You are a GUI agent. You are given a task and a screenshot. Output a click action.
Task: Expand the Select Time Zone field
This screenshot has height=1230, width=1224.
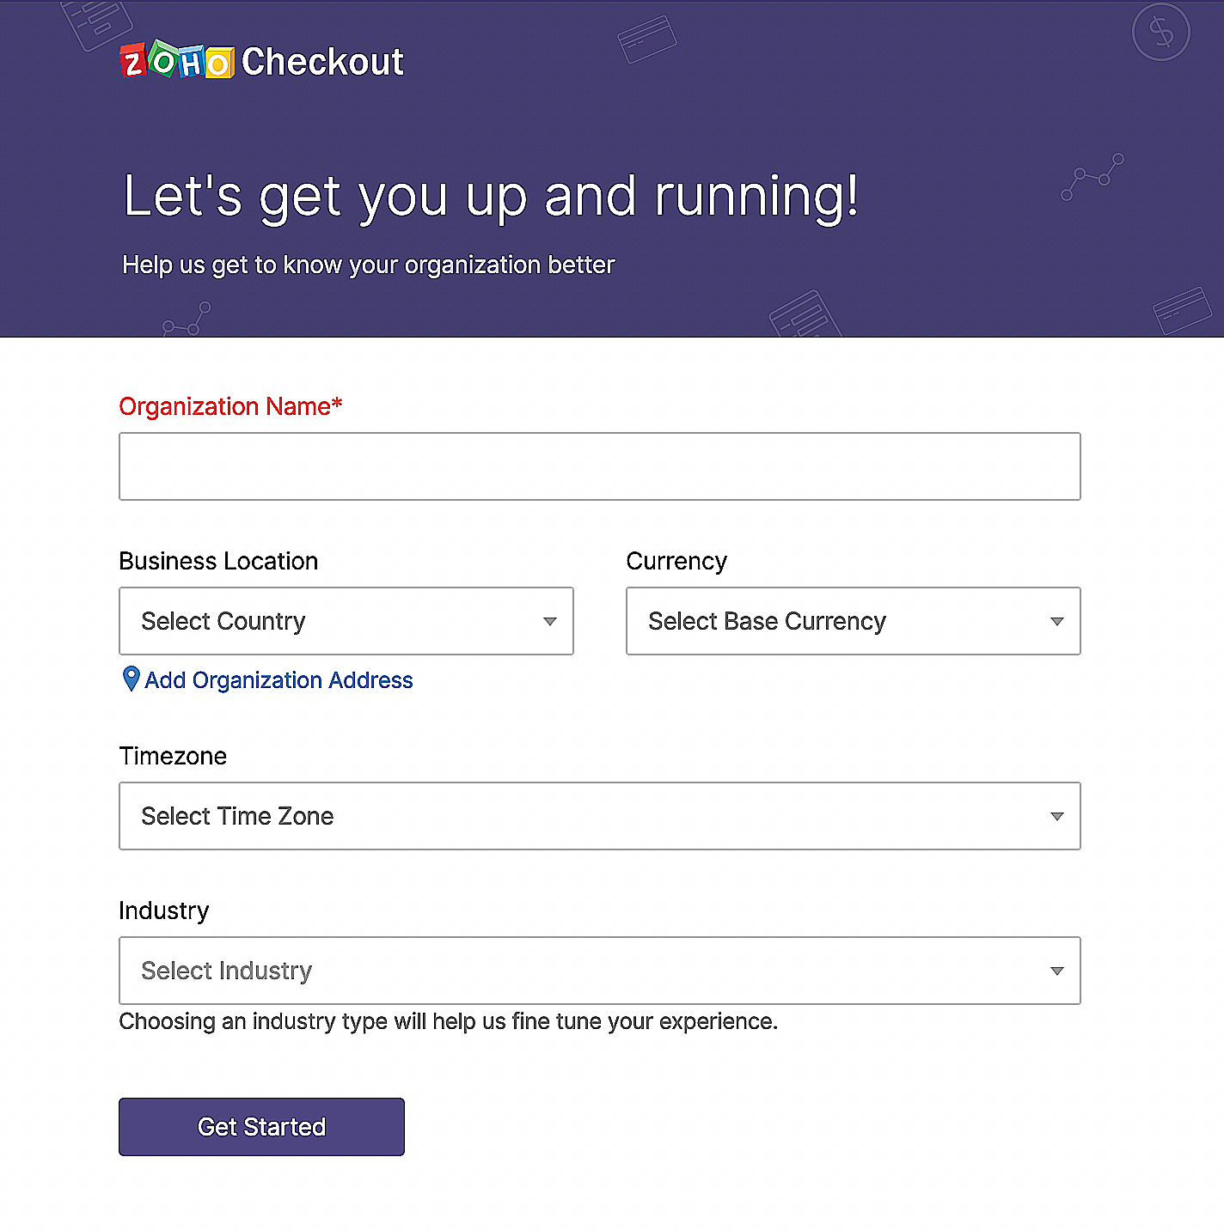coord(599,816)
